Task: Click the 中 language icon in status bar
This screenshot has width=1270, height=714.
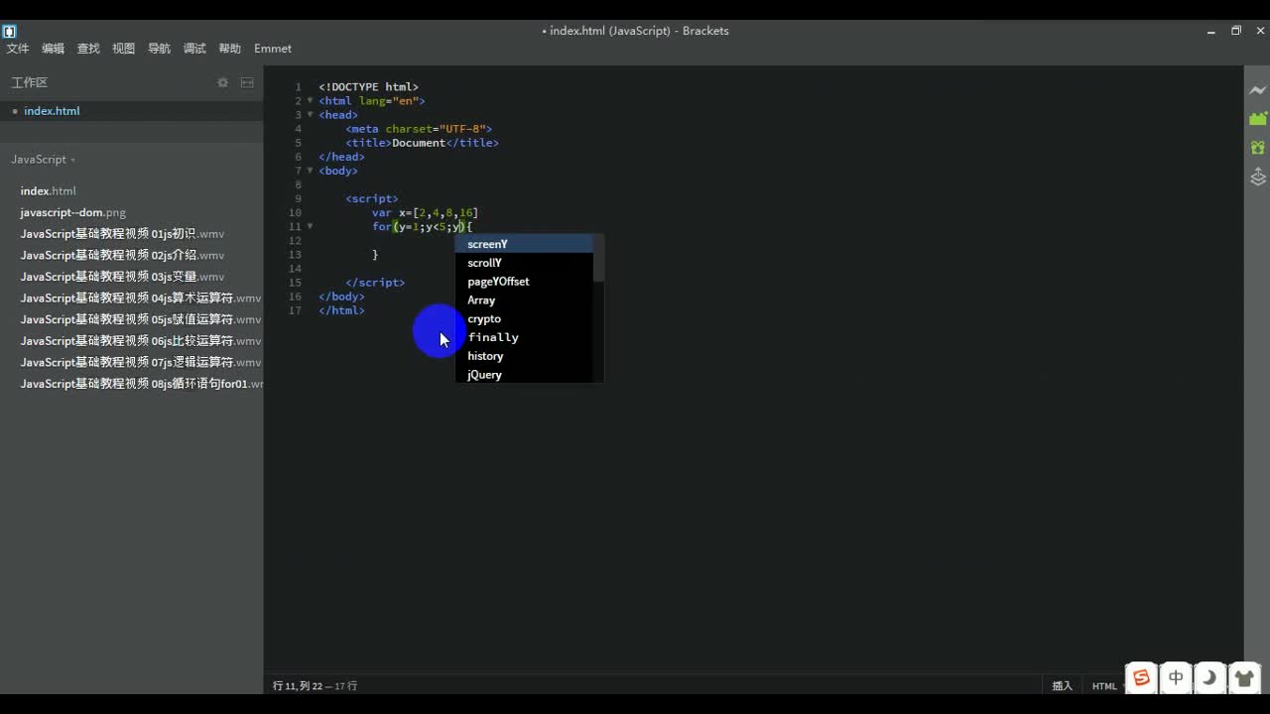Action: (1175, 678)
